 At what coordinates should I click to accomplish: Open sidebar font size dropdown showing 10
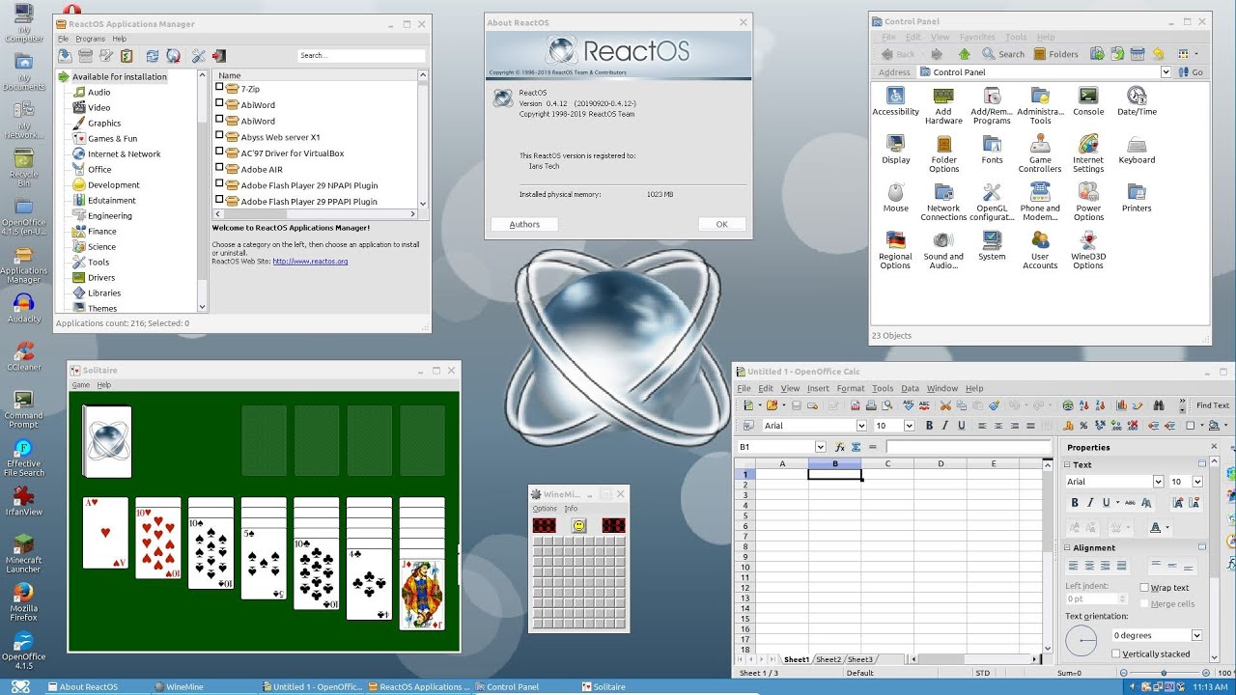[x=1197, y=482]
